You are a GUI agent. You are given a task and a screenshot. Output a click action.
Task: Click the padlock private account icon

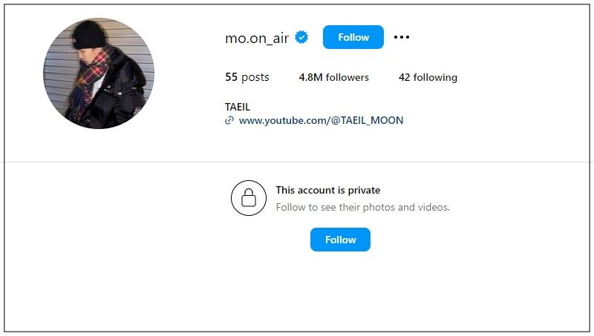pos(249,198)
